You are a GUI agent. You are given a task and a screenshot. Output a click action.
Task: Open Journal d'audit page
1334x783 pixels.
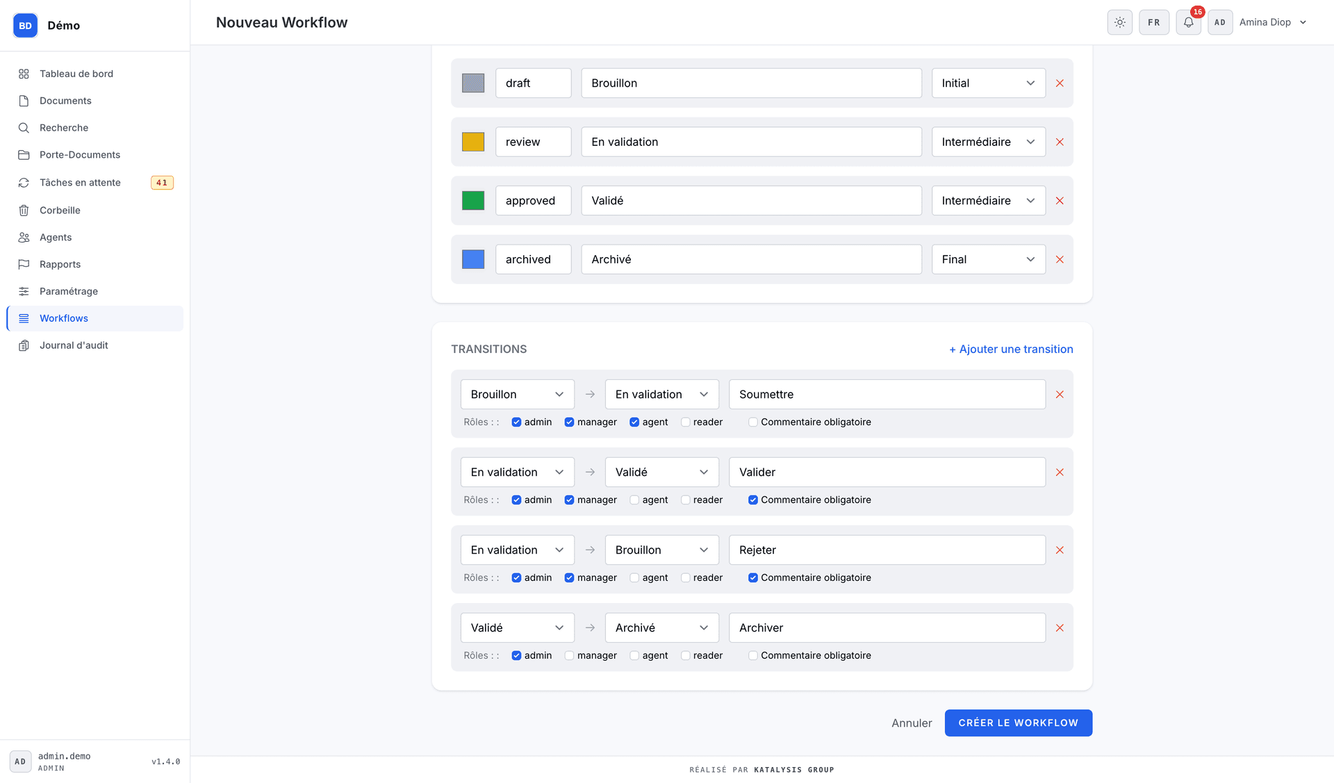[95, 345]
